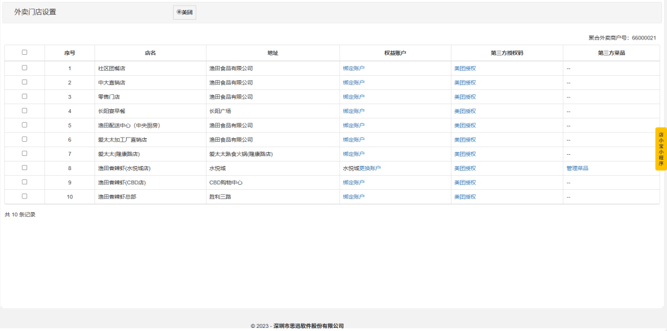Screen dimensions: 667x331
Task: Open 管理菜品 for 渔田香辣虾(水悦城店)
Action: pyautogui.click(x=577, y=168)
